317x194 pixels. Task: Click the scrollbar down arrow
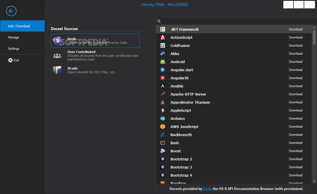[x=314, y=181]
